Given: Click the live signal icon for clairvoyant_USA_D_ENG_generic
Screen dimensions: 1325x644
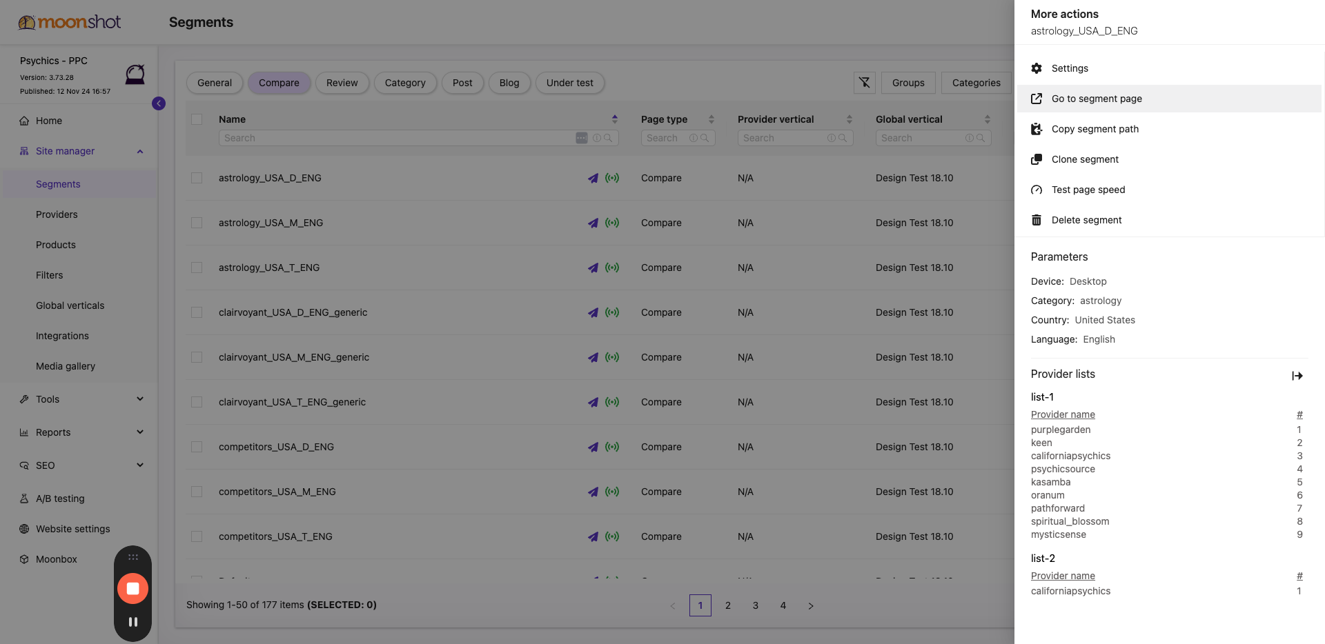Looking at the screenshot, I should point(612,312).
